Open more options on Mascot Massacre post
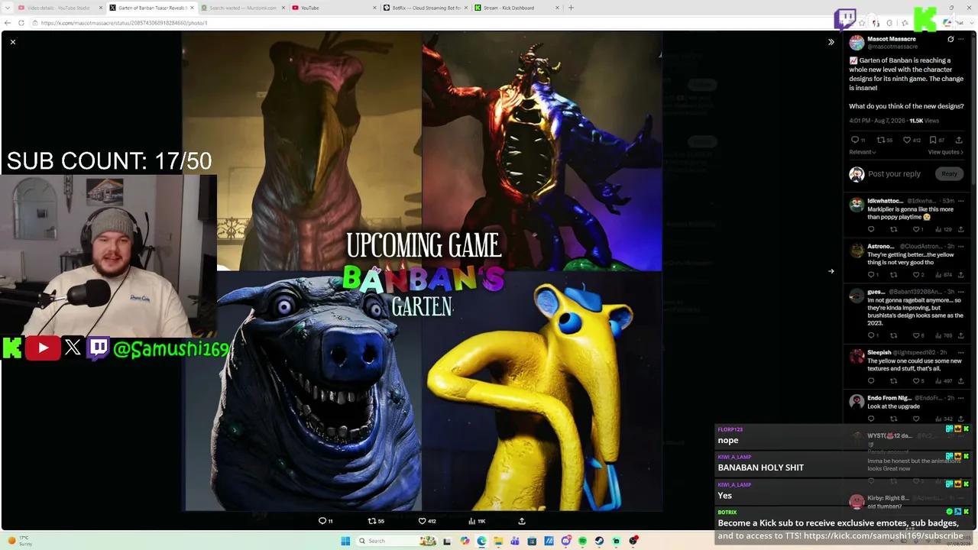The image size is (978, 550). [x=961, y=39]
